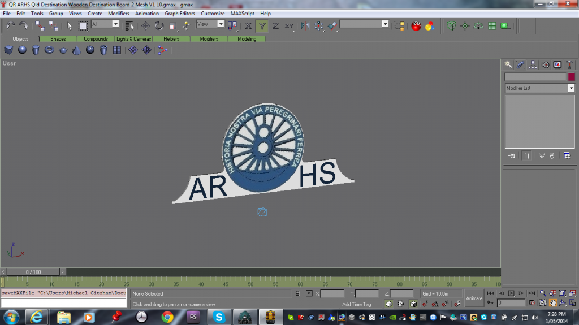
Task: Activate the Unlink Selection tool
Action: (53, 26)
